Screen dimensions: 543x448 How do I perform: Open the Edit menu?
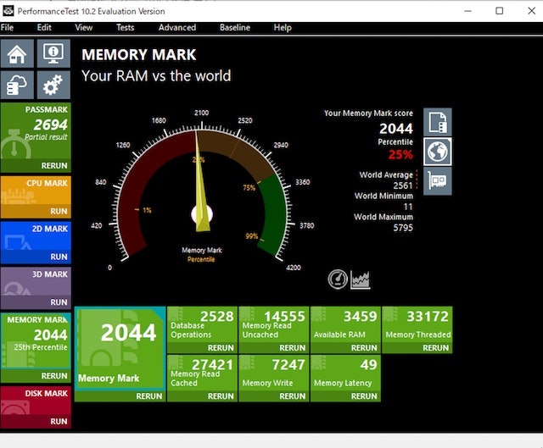click(44, 28)
